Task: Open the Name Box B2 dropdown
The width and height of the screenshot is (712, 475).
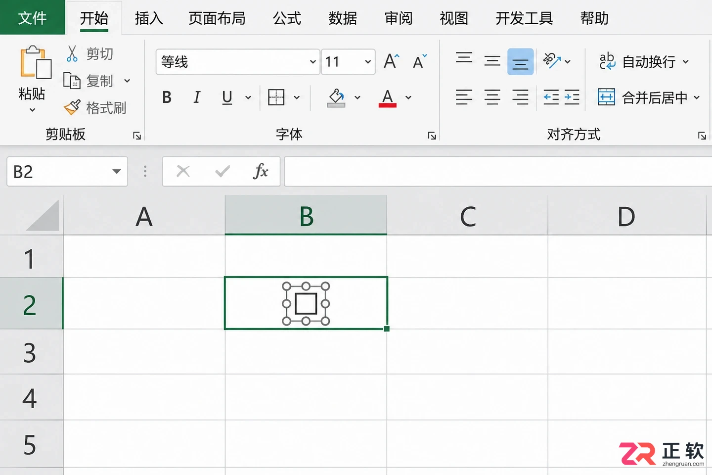Action: 117,172
